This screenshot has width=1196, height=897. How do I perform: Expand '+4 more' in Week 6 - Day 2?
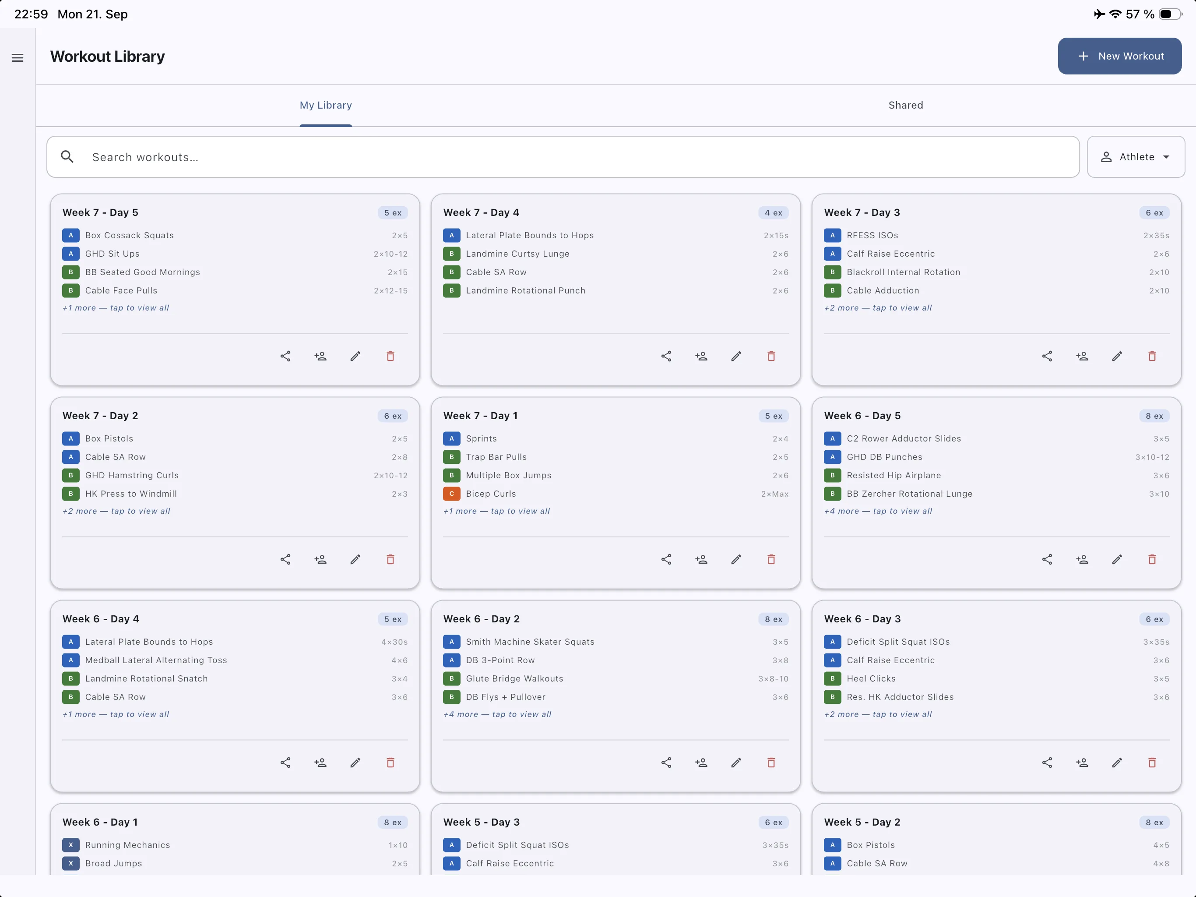[x=497, y=714]
